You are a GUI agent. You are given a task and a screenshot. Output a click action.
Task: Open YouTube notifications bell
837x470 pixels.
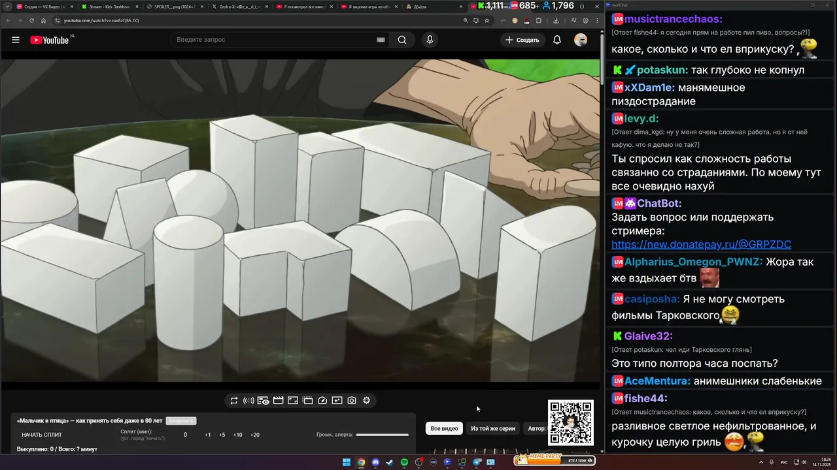click(557, 40)
